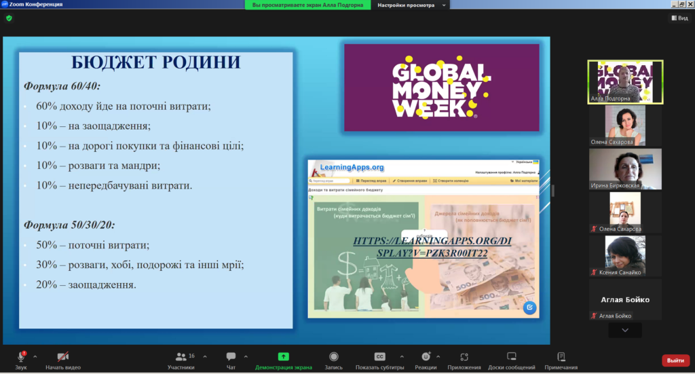Image resolution: width=695 pixels, height=374 pixels.
Task: Open Настройки просмотра view options dropdown
Action: (411, 5)
